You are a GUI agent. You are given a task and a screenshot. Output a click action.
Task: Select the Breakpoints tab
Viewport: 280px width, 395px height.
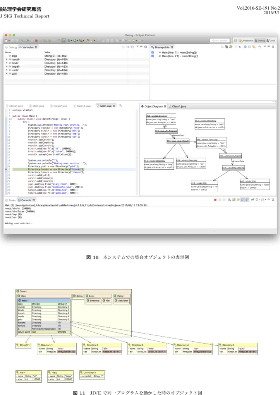[x=162, y=48]
